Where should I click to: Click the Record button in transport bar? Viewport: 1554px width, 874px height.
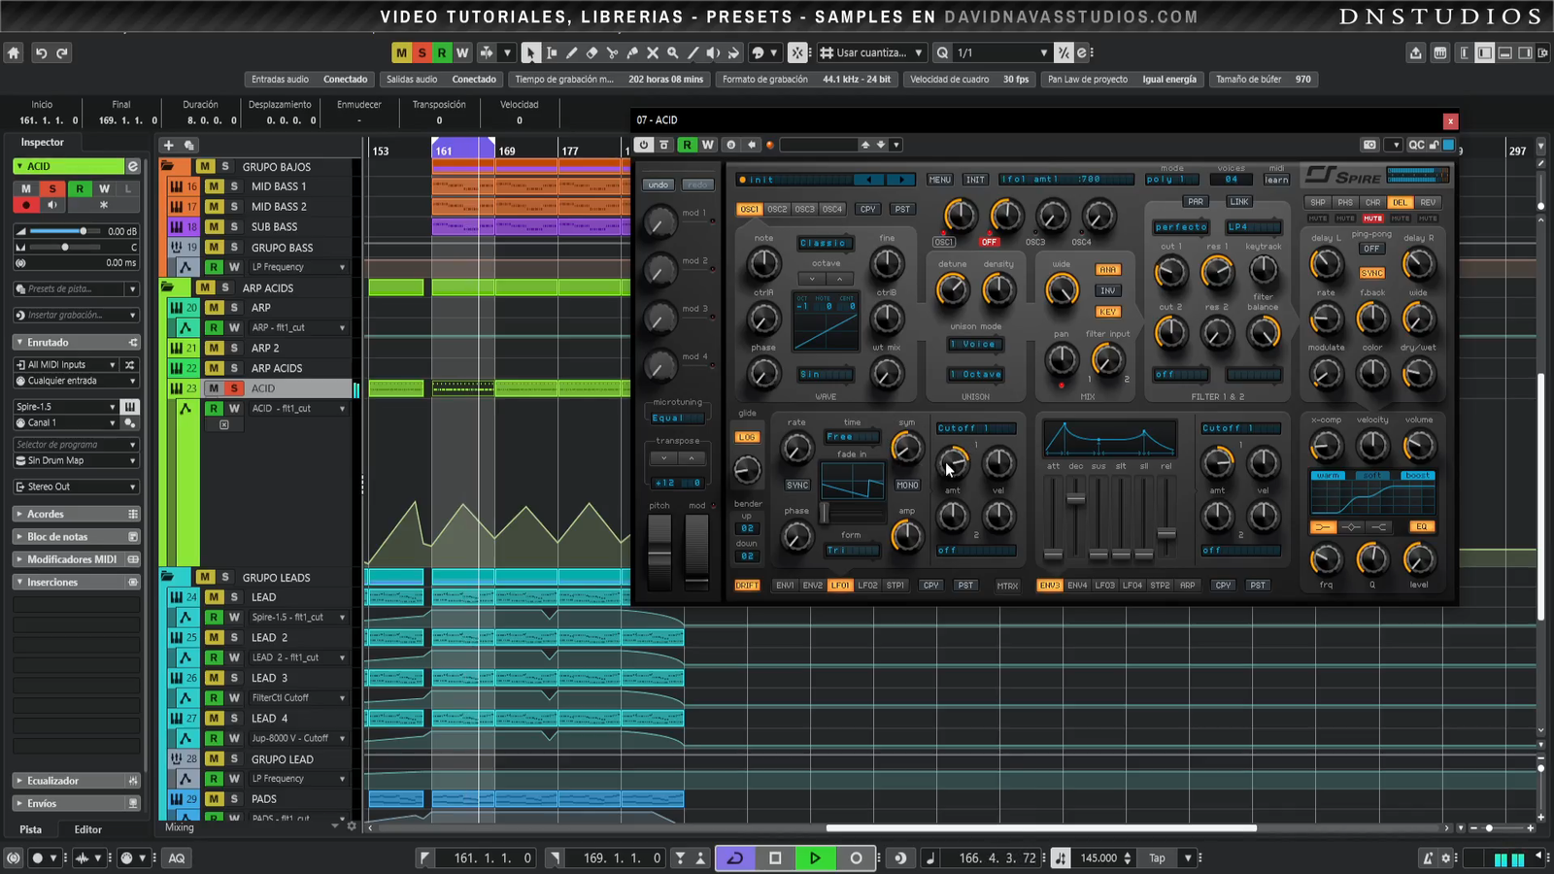(x=856, y=857)
